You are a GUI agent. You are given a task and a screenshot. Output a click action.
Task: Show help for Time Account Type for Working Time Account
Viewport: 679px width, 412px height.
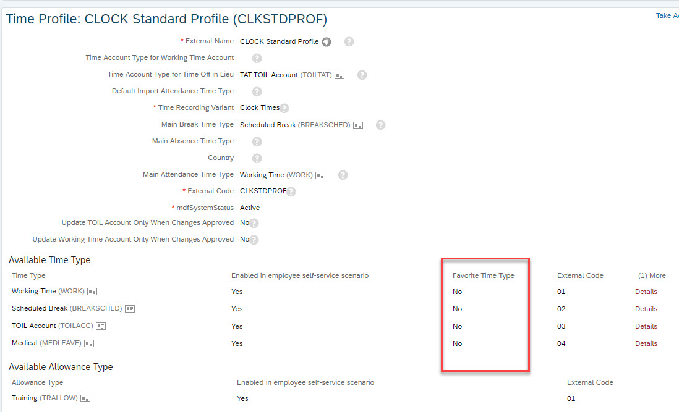(x=257, y=58)
